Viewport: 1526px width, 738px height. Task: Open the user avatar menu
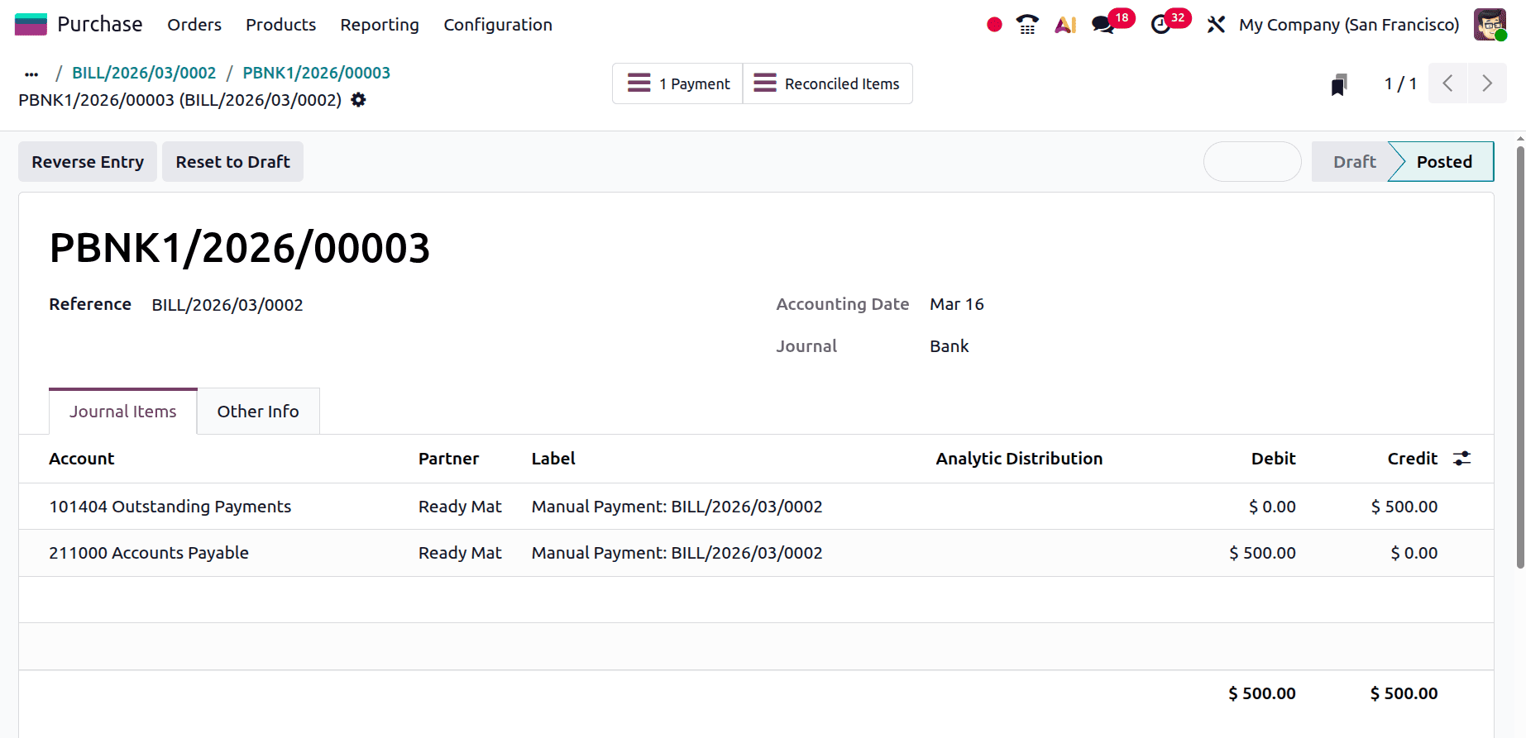(1490, 25)
